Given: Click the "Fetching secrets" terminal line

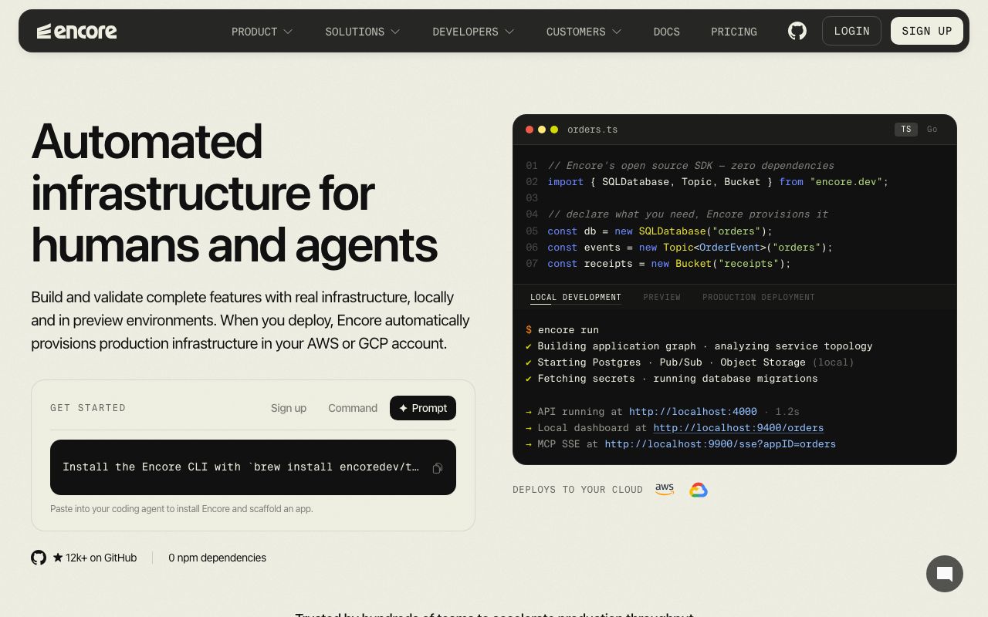Looking at the screenshot, I should 672,379.
